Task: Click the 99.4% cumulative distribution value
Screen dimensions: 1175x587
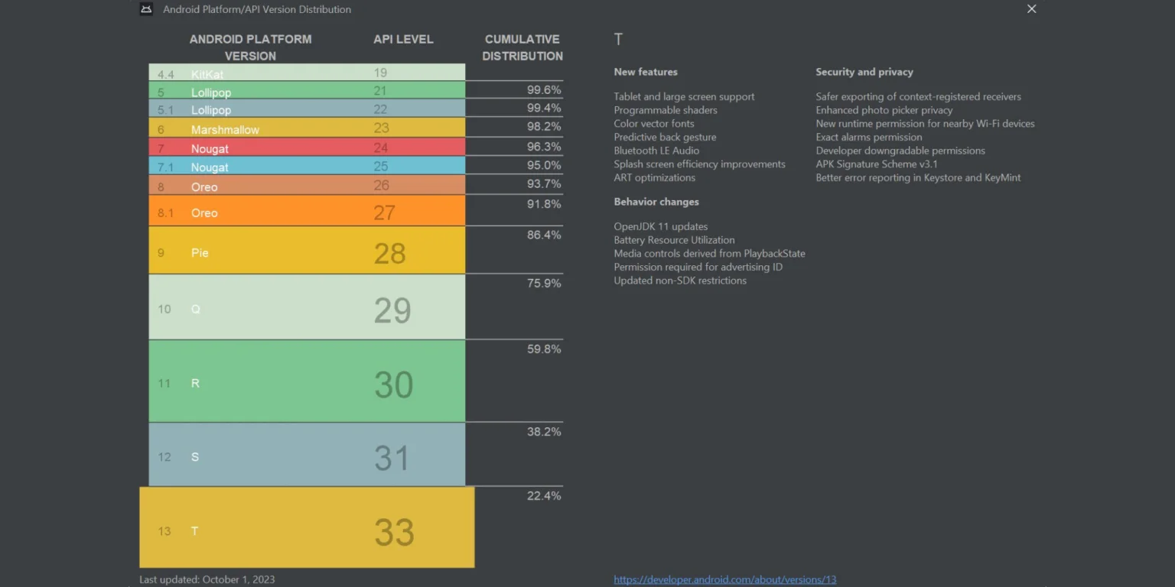Action: click(544, 108)
